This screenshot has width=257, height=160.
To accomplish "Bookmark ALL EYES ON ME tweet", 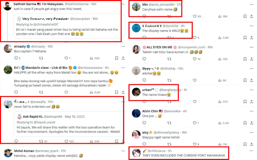I will coord(245,59).
